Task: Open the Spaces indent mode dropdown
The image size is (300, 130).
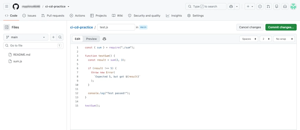Action: tap(249, 39)
